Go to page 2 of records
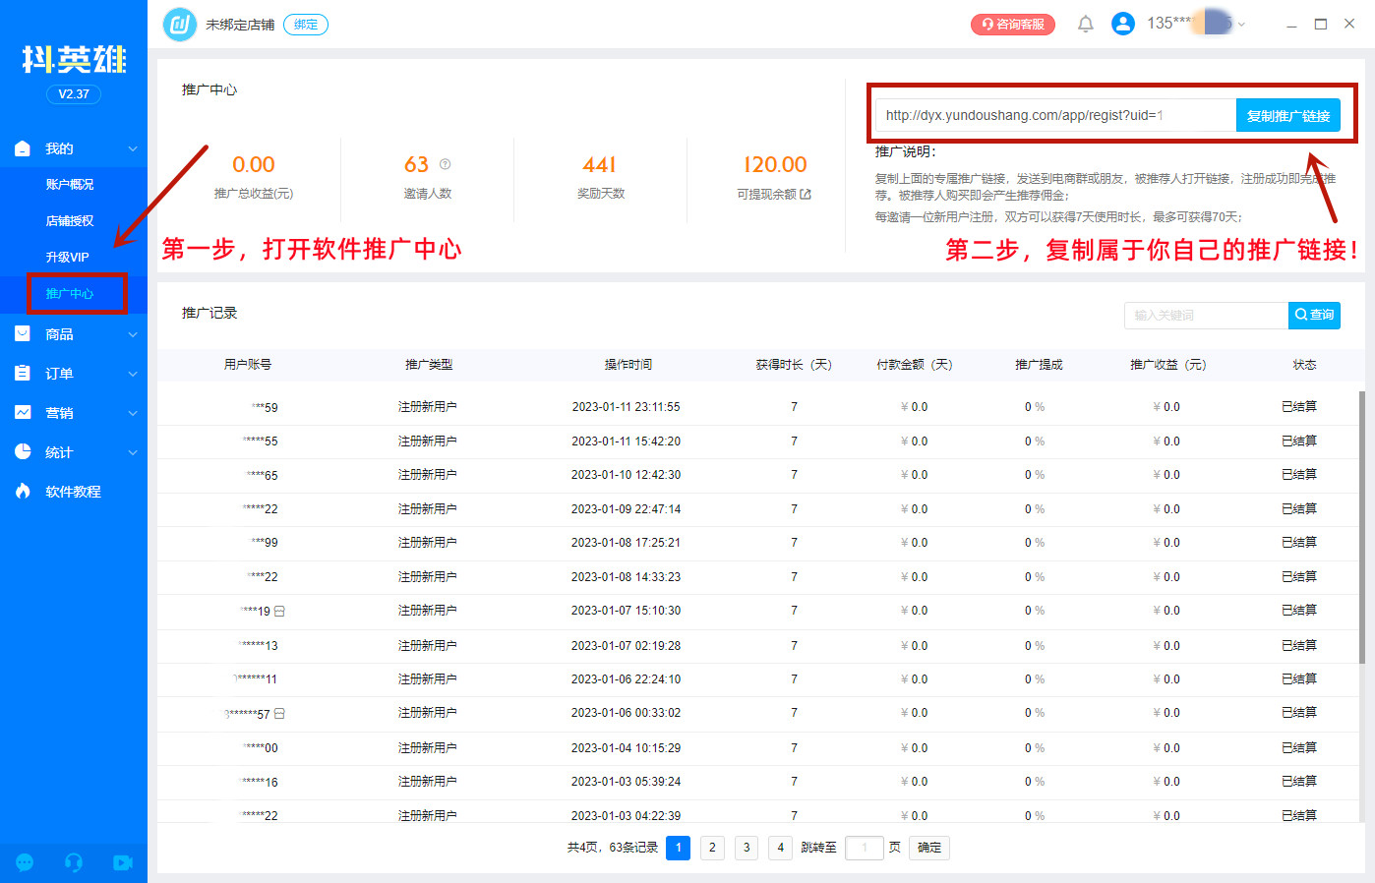The width and height of the screenshot is (1375, 883). click(713, 848)
